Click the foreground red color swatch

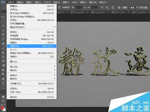[x=2, y=108]
